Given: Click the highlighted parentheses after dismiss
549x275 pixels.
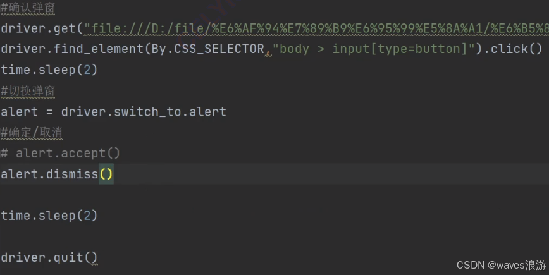Looking at the screenshot, I should point(106,174).
